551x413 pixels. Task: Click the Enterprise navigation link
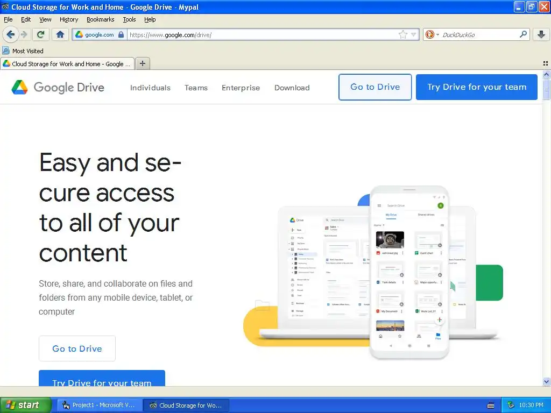pyautogui.click(x=241, y=88)
